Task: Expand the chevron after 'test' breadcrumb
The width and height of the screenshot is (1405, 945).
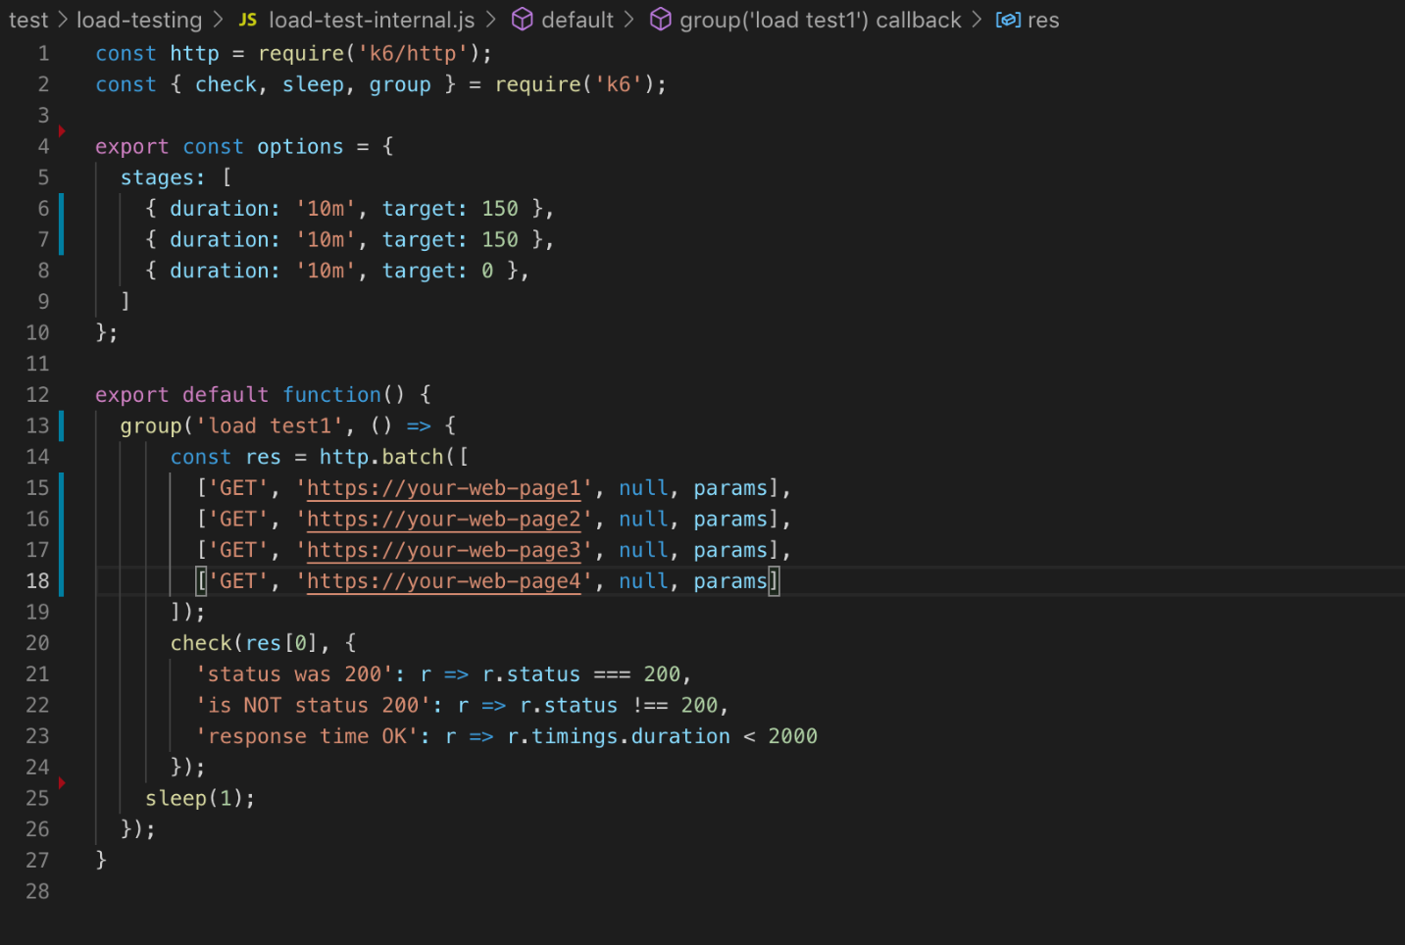Action: 63,20
